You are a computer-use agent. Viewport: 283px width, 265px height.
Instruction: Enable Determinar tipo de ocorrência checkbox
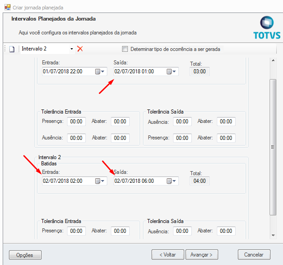tap(125, 49)
